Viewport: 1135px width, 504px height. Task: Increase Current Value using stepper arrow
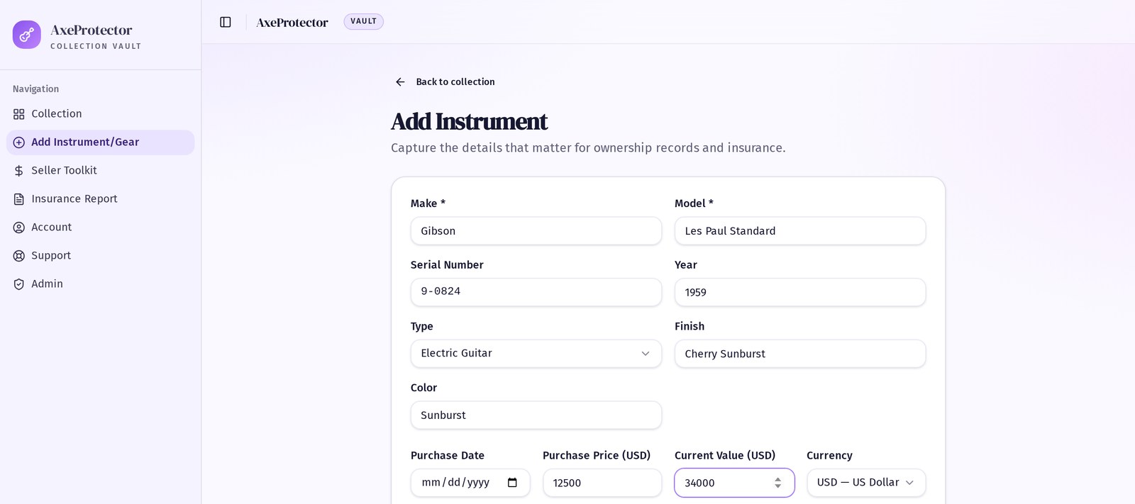pyautogui.click(x=778, y=479)
